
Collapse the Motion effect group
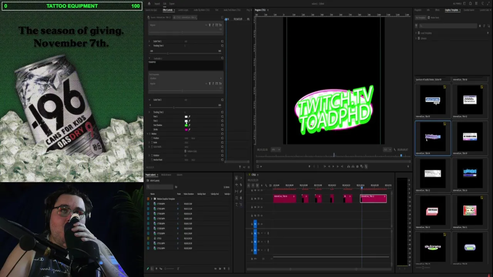(x=148, y=134)
